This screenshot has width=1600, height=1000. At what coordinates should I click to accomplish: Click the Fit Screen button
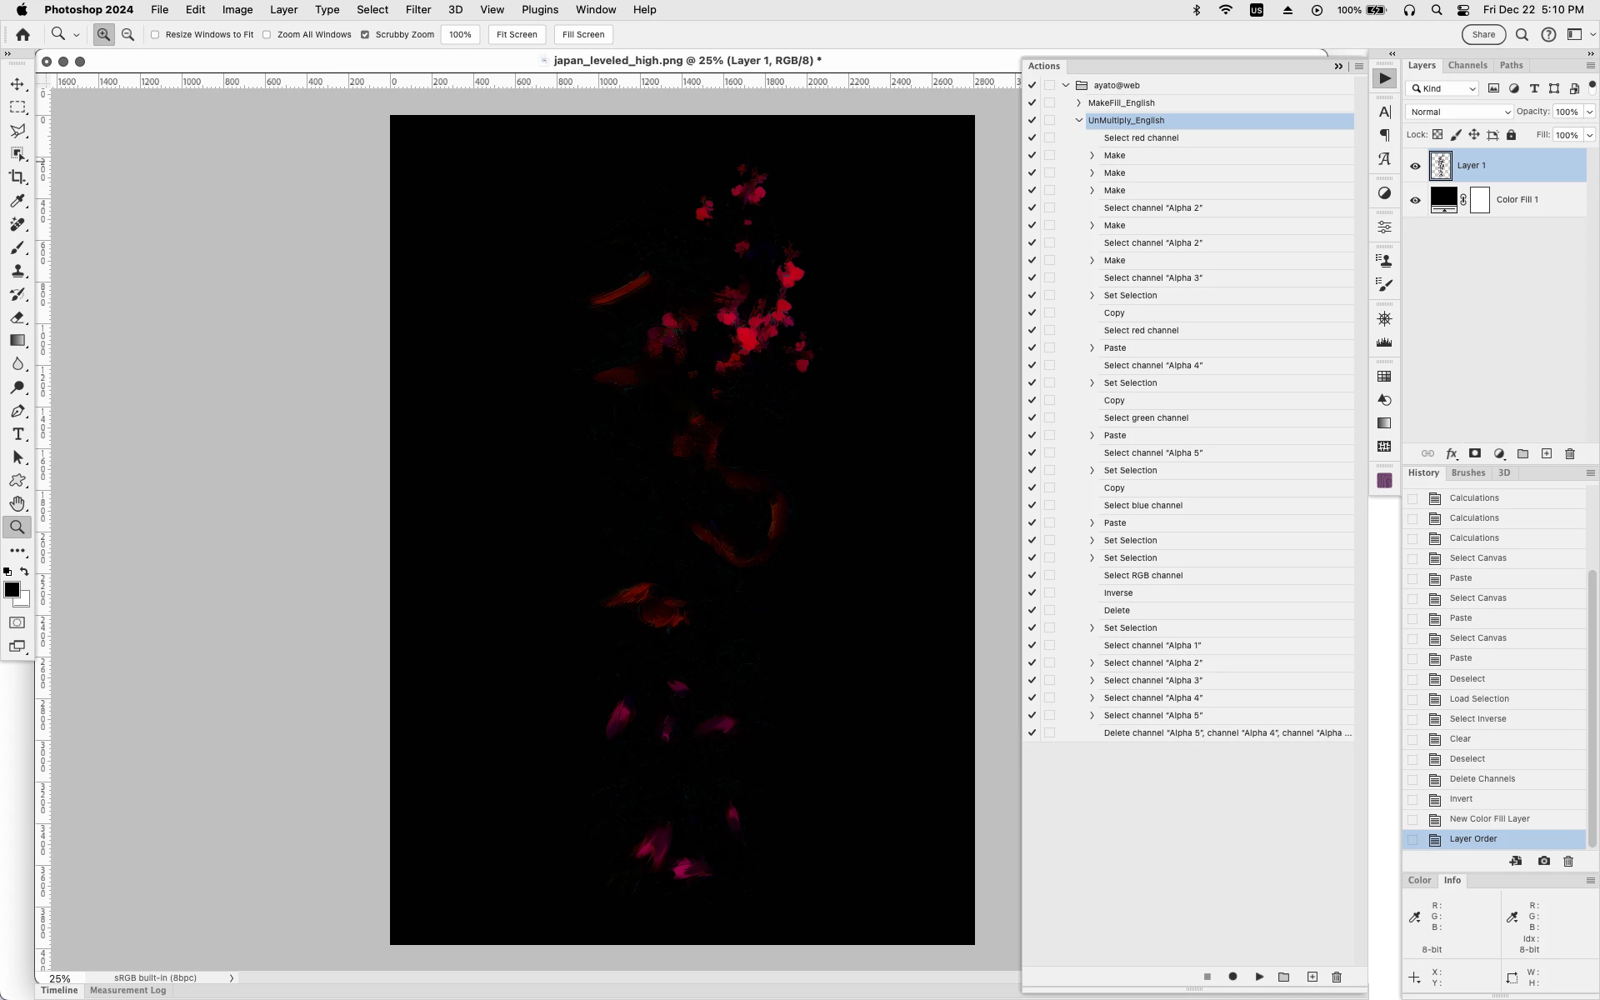[x=517, y=34]
